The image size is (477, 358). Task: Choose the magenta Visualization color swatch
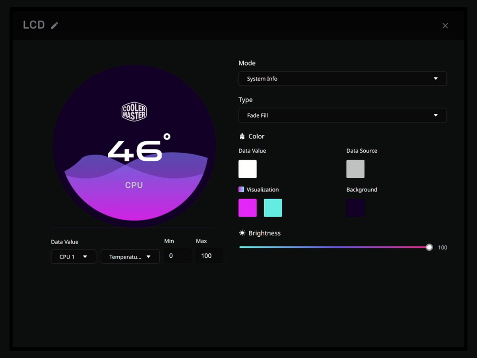(247, 208)
